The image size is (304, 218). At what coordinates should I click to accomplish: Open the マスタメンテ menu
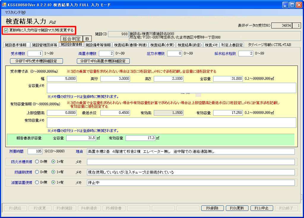(x=15, y=12)
